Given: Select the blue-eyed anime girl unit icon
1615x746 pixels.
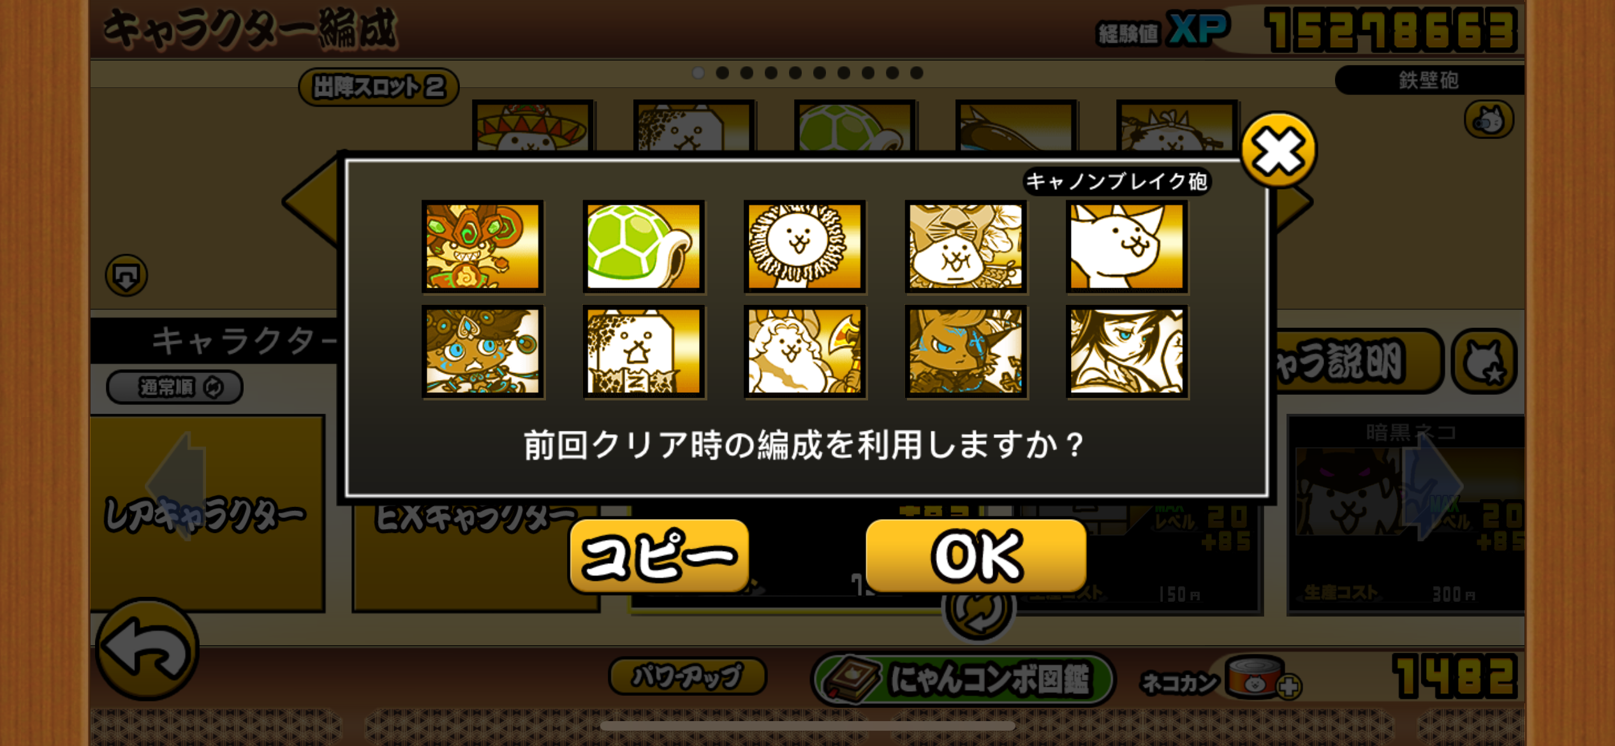Looking at the screenshot, I should (x=1127, y=351).
